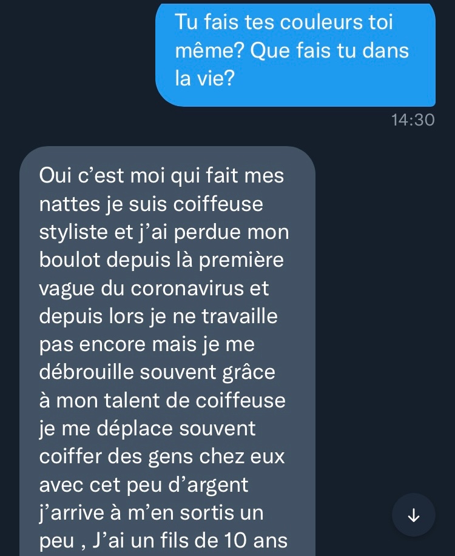Tap the scroll-to-bottom arrow button
This screenshot has height=556, width=455.
click(x=413, y=515)
